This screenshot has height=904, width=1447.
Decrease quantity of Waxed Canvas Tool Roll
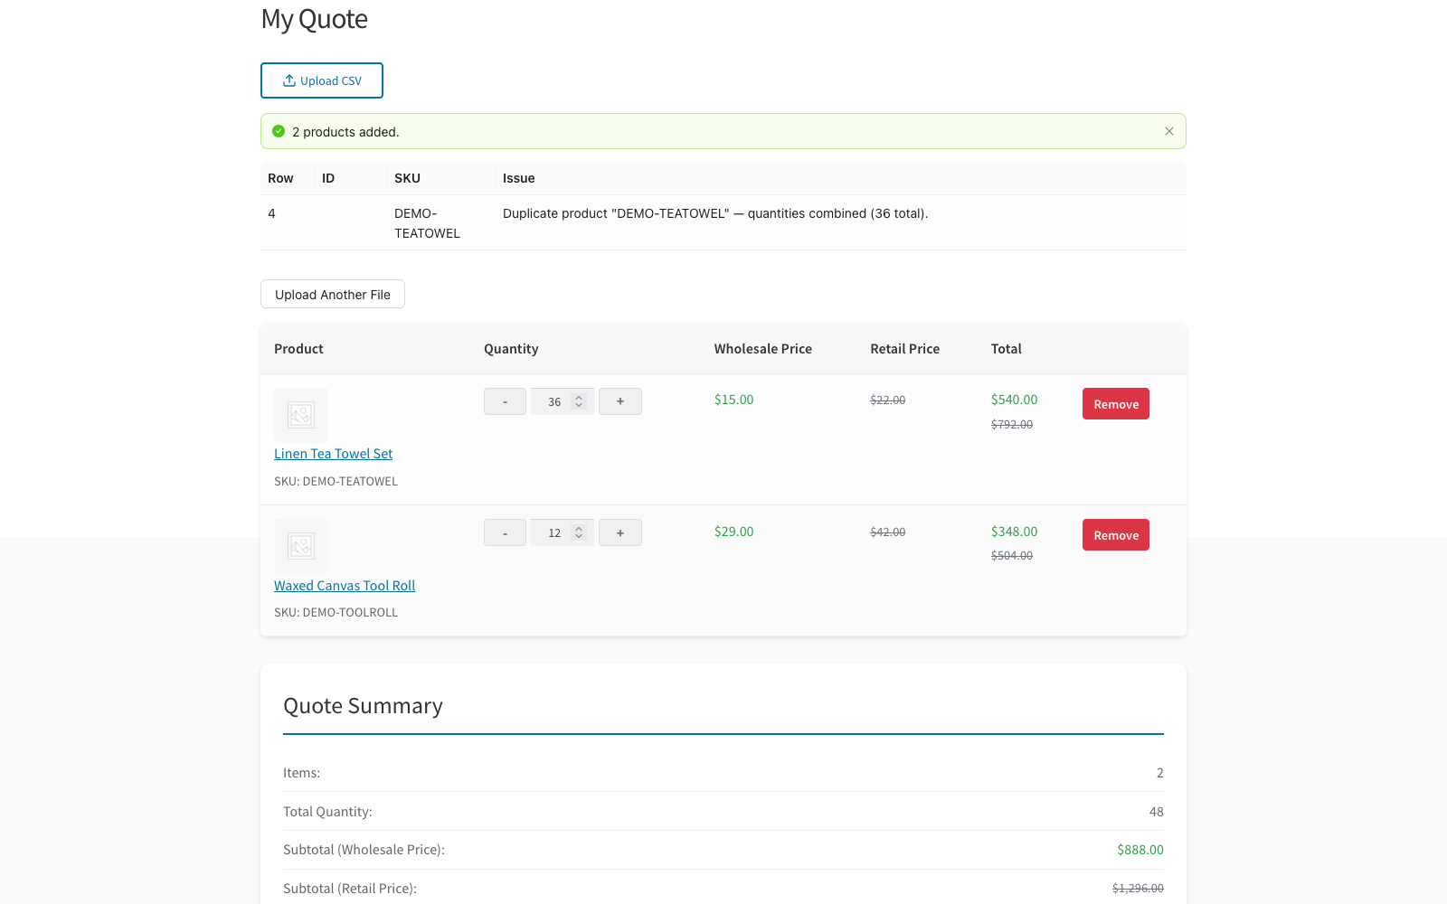pos(505,532)
